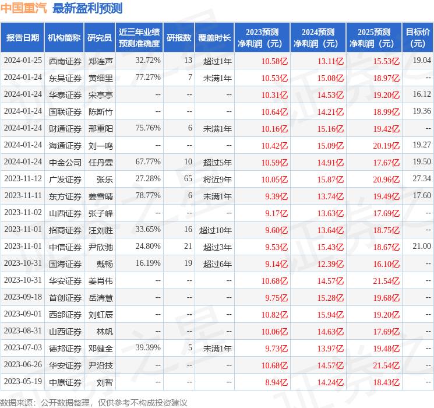Click researcher name 张乐
This screenshot has height=408, width=434.
tap(105, 180)
